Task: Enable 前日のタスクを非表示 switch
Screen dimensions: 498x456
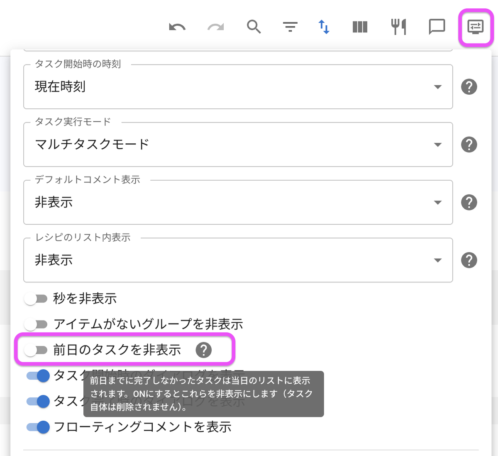Action: click(x=36, y=350)
